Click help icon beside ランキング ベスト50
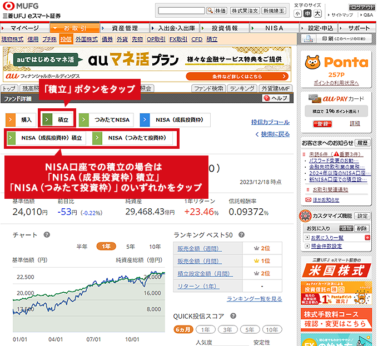Viewport: 378px width, 346px height. 242,235
